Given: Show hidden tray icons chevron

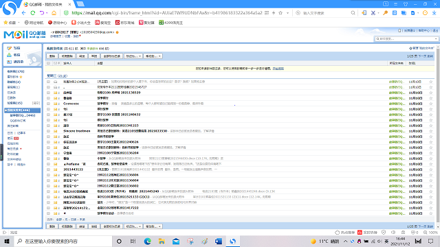Looking at the screenshot, I should click(345, 241).
